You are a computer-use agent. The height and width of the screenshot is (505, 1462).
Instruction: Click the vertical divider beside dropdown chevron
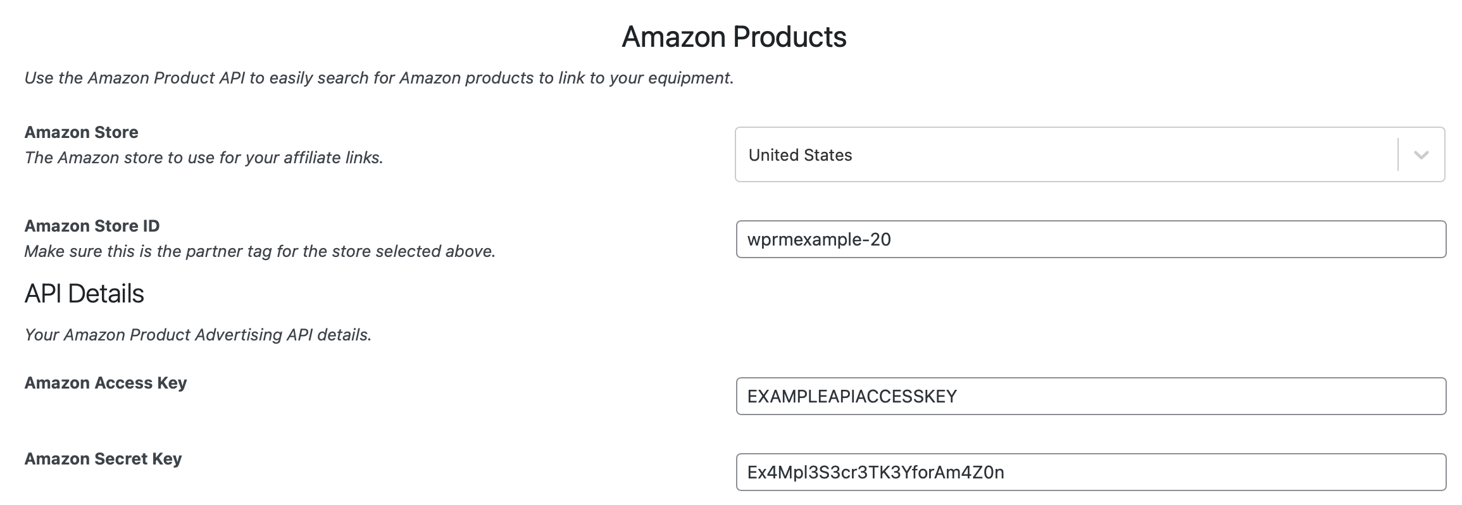(x=1397, y=155)
